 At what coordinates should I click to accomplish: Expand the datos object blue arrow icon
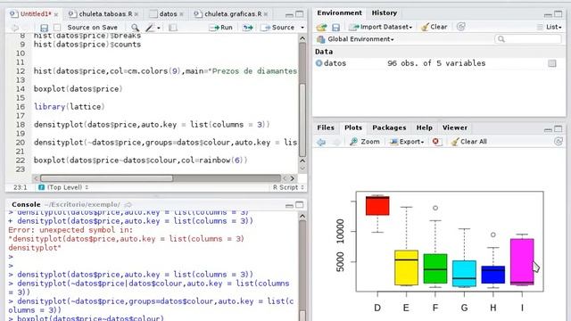point(319,63)
